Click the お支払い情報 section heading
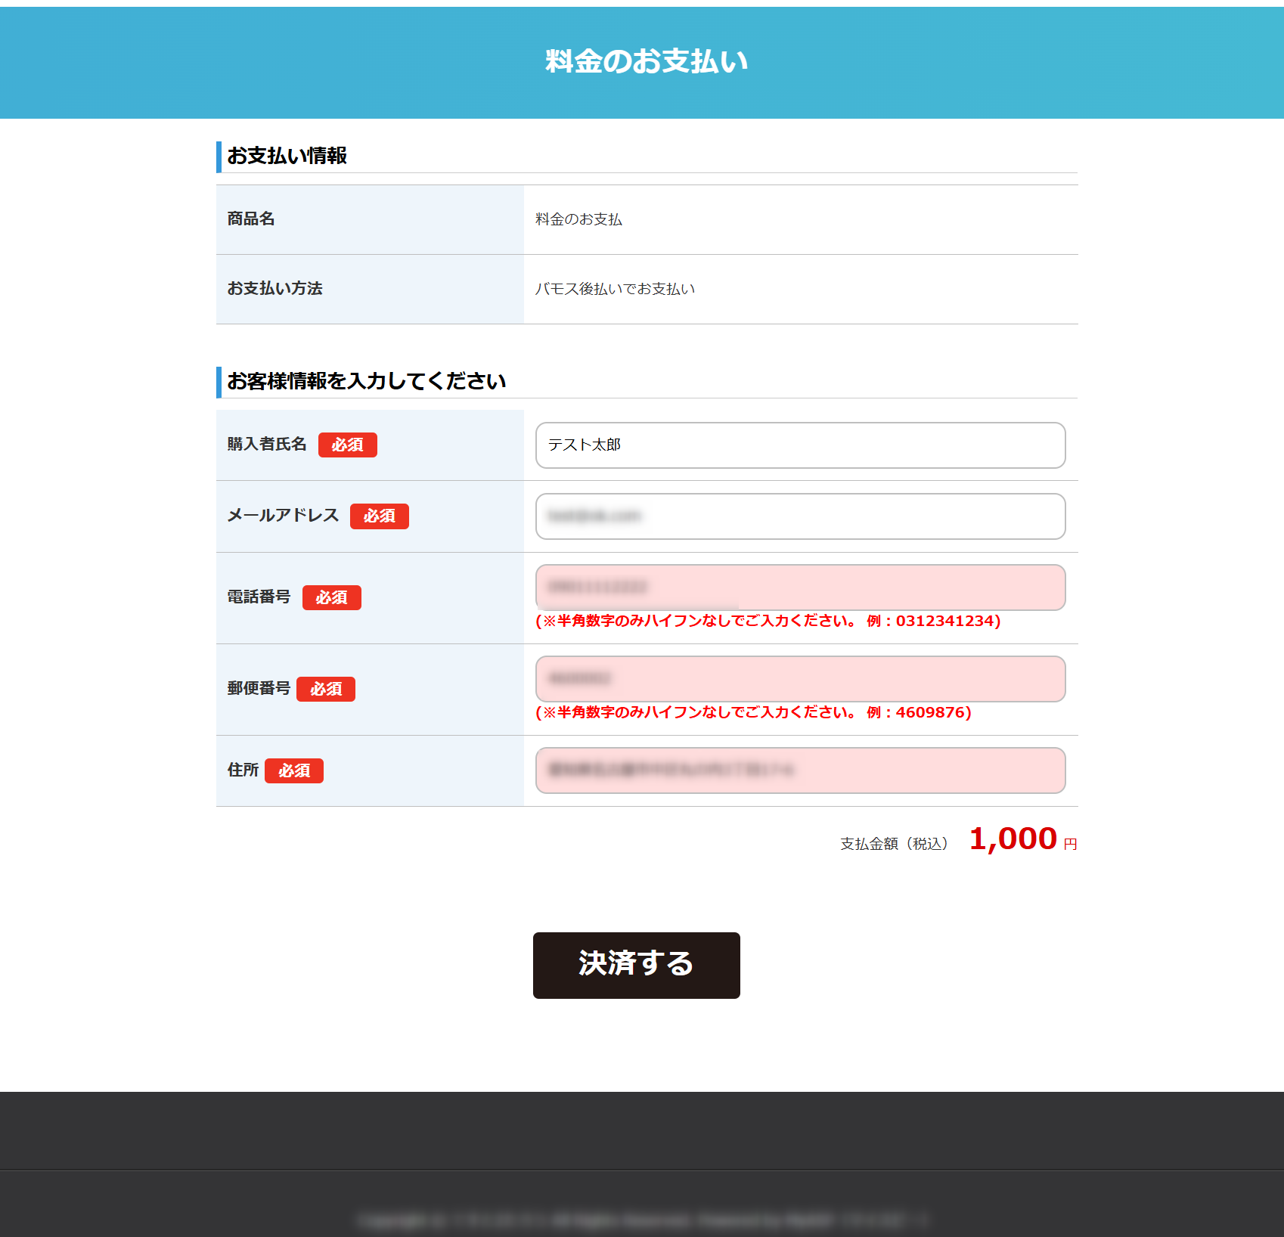1284x1237 pixels. click(287, 156)
